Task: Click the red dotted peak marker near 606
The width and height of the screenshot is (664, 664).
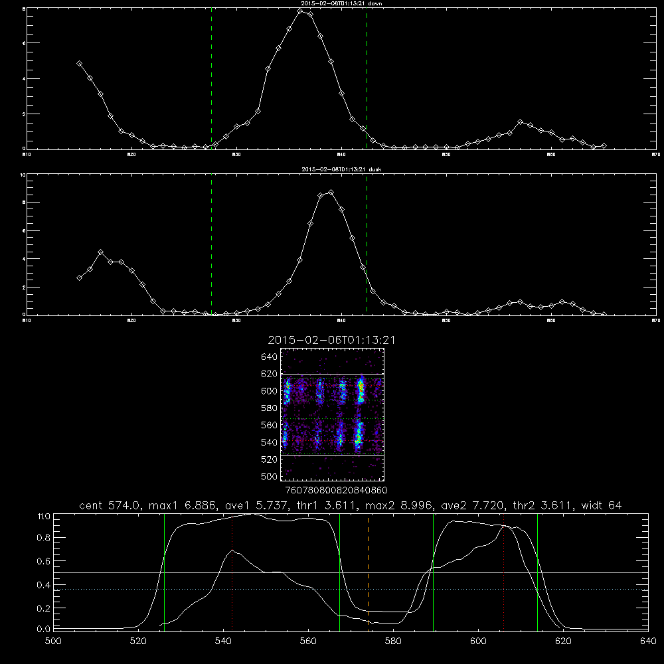Action: pyautogui.click(x=503, y=572)
